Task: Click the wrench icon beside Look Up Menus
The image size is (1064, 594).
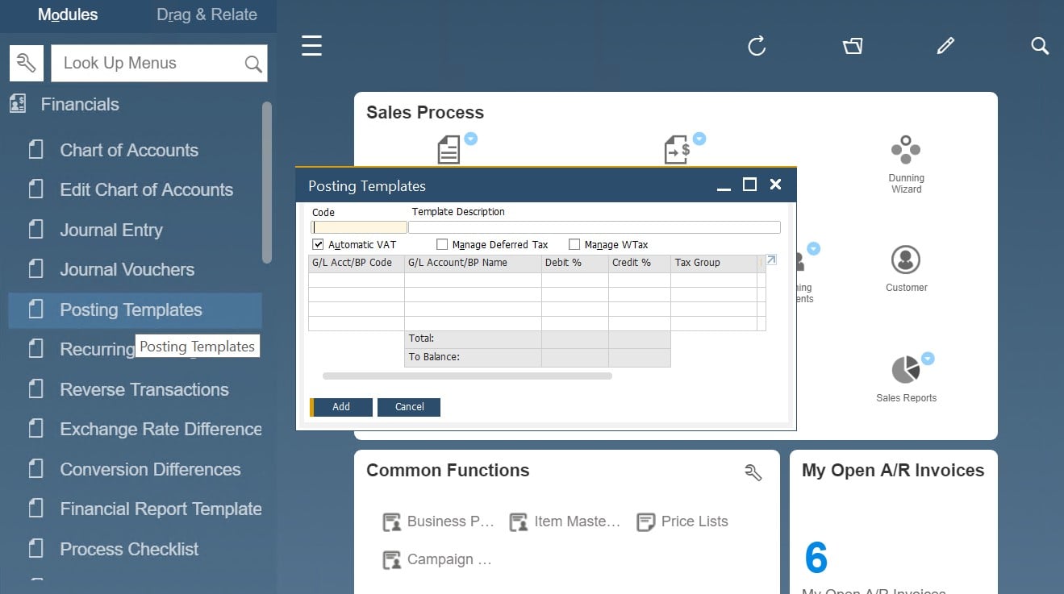Action: [x=27, y=63]
